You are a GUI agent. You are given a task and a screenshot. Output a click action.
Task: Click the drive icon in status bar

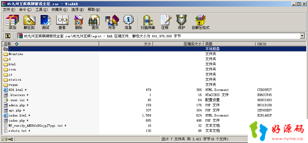(5, 139)
